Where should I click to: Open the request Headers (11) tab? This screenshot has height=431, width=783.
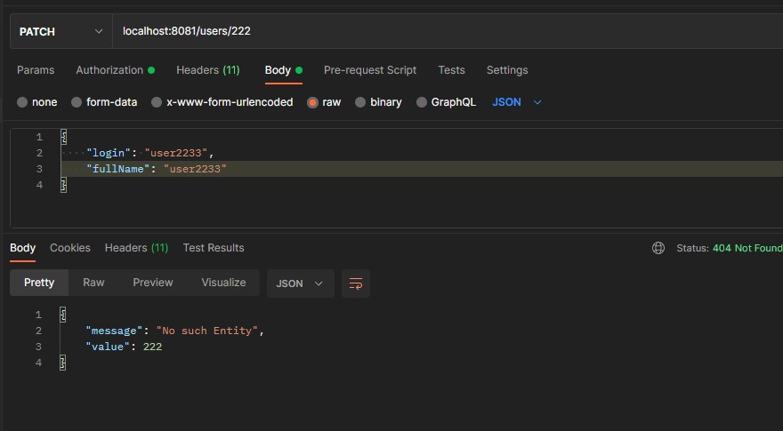click(x=207, y=70)
